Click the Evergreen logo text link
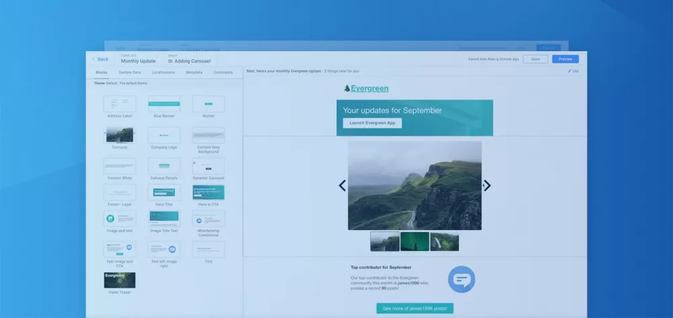This screenshot has height=318, width=673. coord(369,88)
